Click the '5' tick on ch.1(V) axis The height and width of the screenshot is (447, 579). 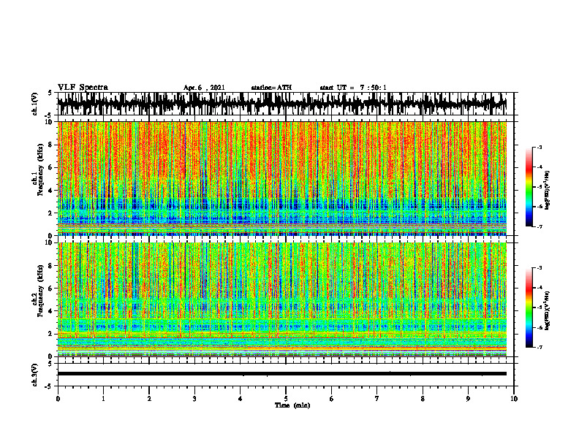[50, 93]
